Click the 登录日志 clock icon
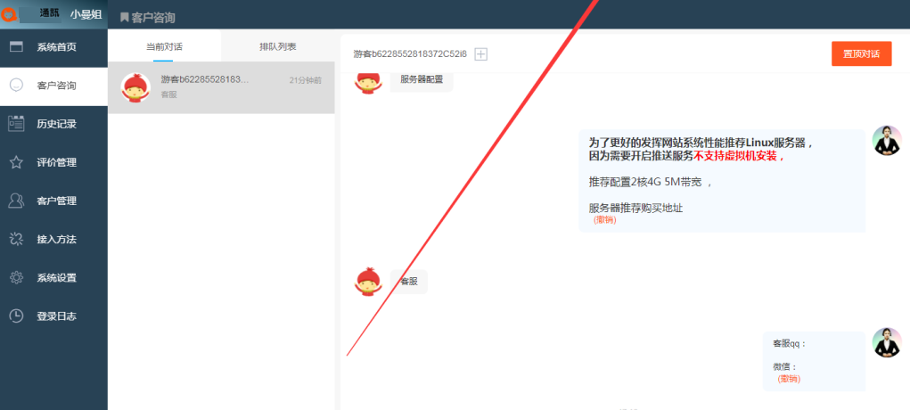 click(x=16, y=316)
